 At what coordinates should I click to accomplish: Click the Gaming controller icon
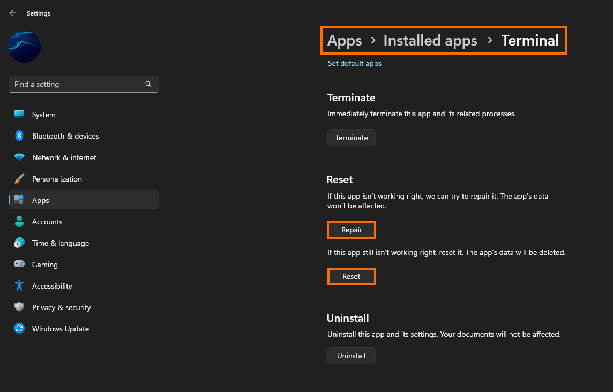[x=19, y=264]
